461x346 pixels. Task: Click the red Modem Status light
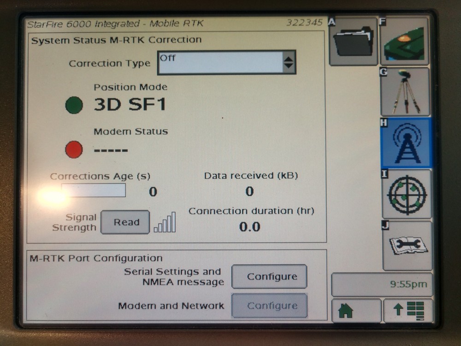tap(74, 149)
